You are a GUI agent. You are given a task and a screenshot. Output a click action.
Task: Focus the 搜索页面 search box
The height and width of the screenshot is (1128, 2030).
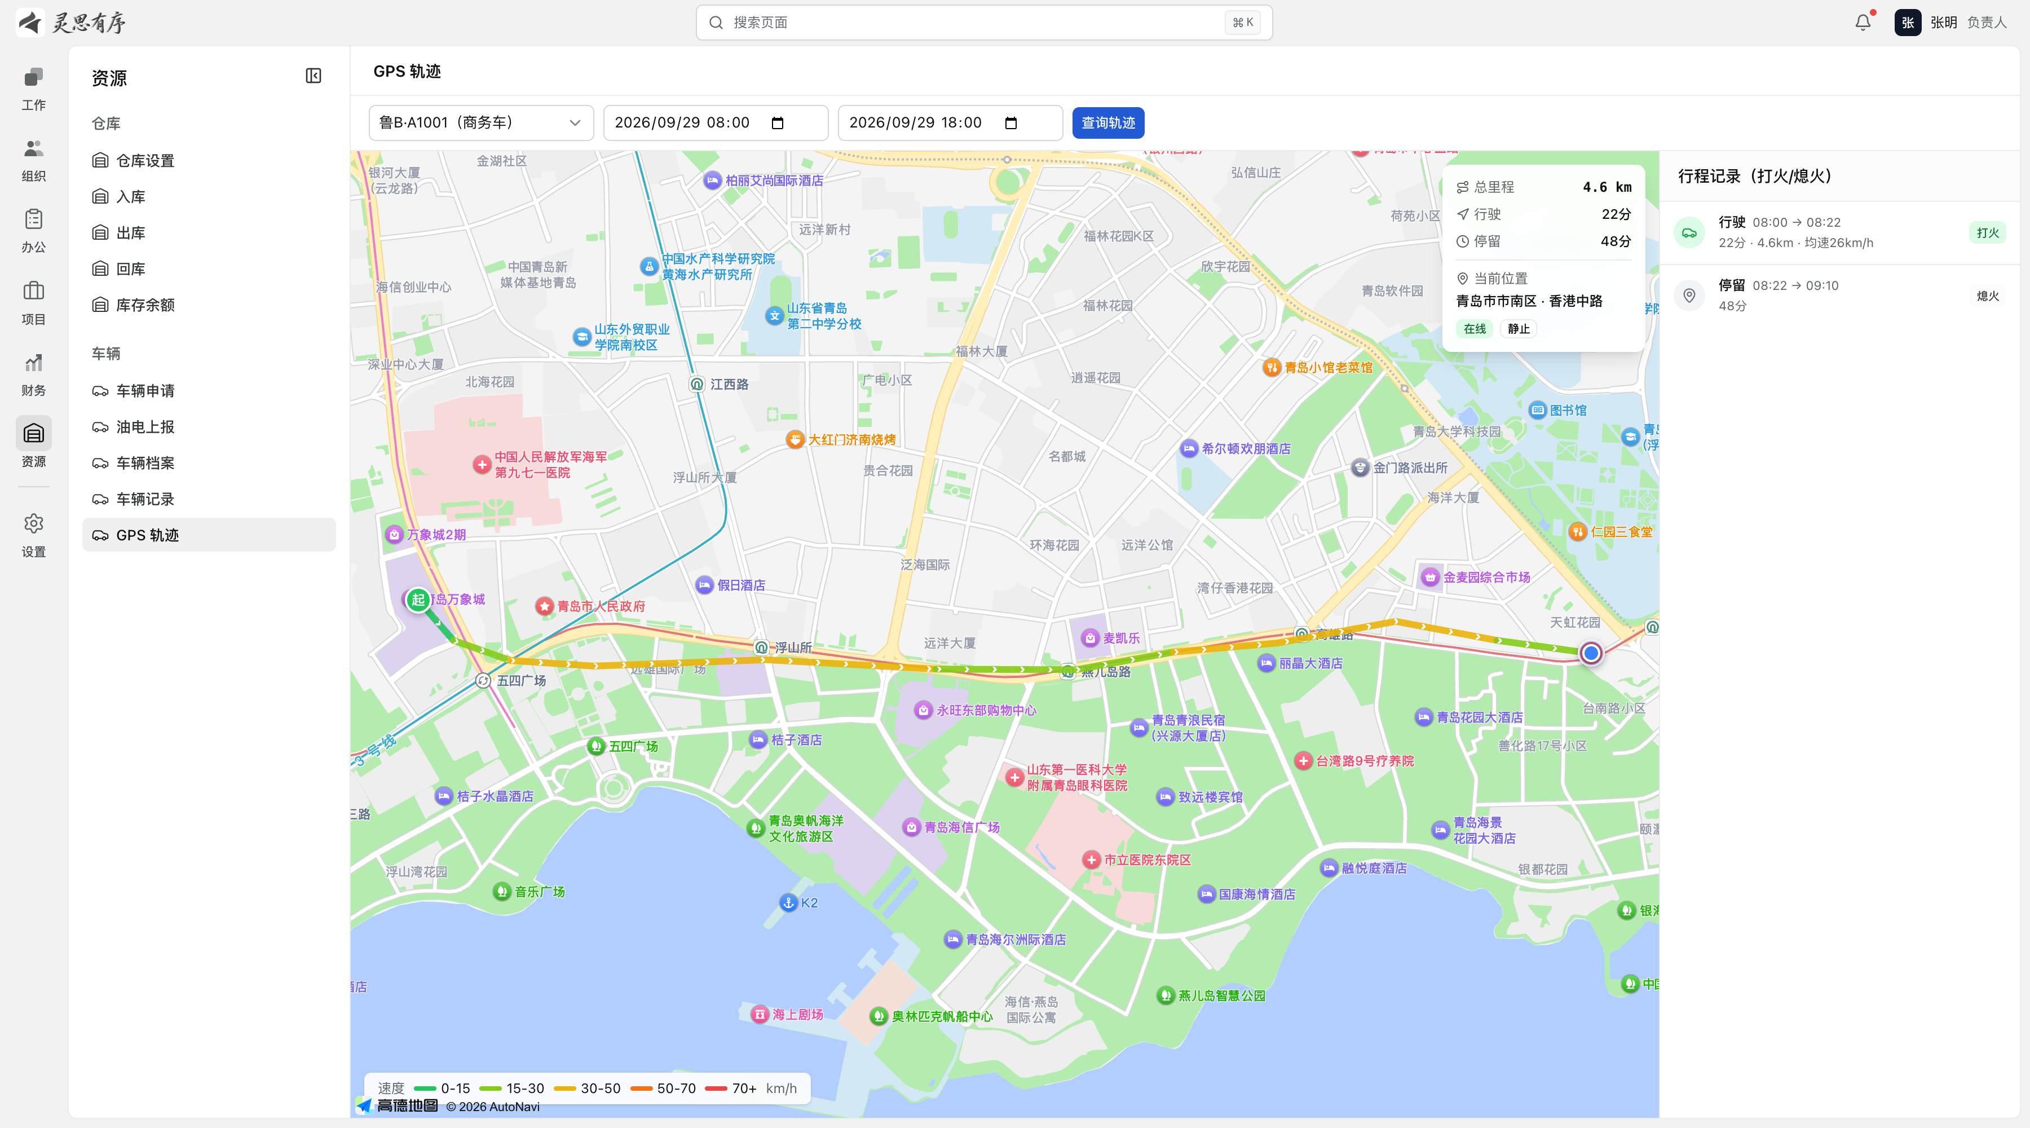click(983, 23)
